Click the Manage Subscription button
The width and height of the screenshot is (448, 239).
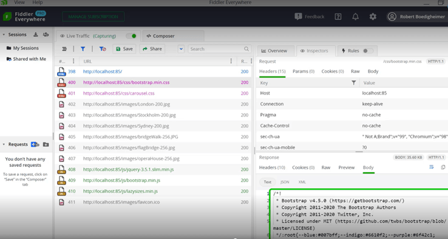pos(93,16)
